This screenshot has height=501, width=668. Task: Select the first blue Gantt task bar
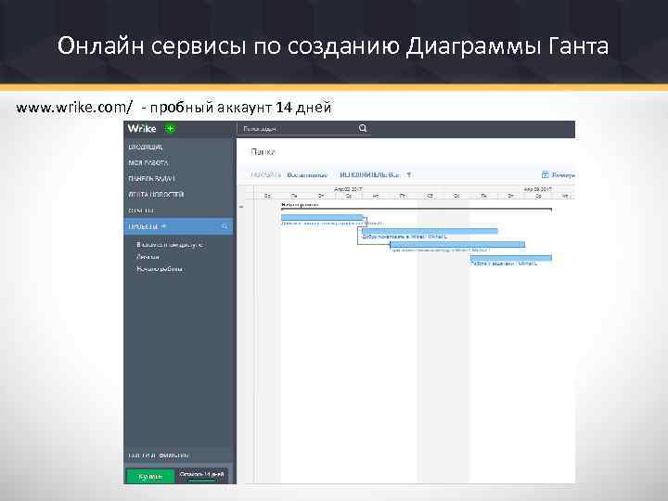(x=322, y=217)
